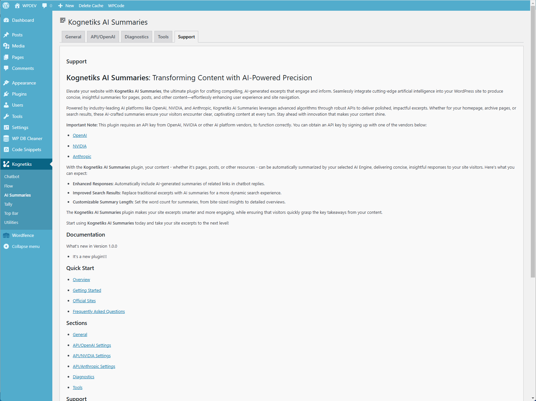
Task: Open WPCode in the admin bar
Action: coord(116,6)
